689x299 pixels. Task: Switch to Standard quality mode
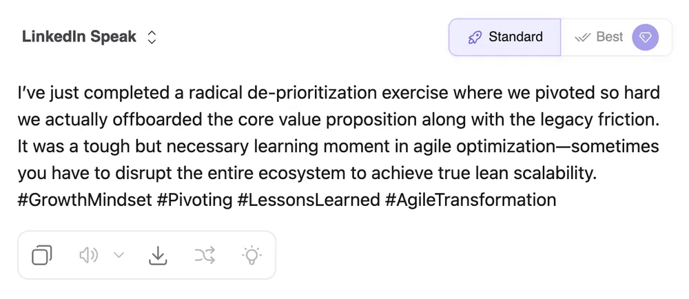coord(505,37)
